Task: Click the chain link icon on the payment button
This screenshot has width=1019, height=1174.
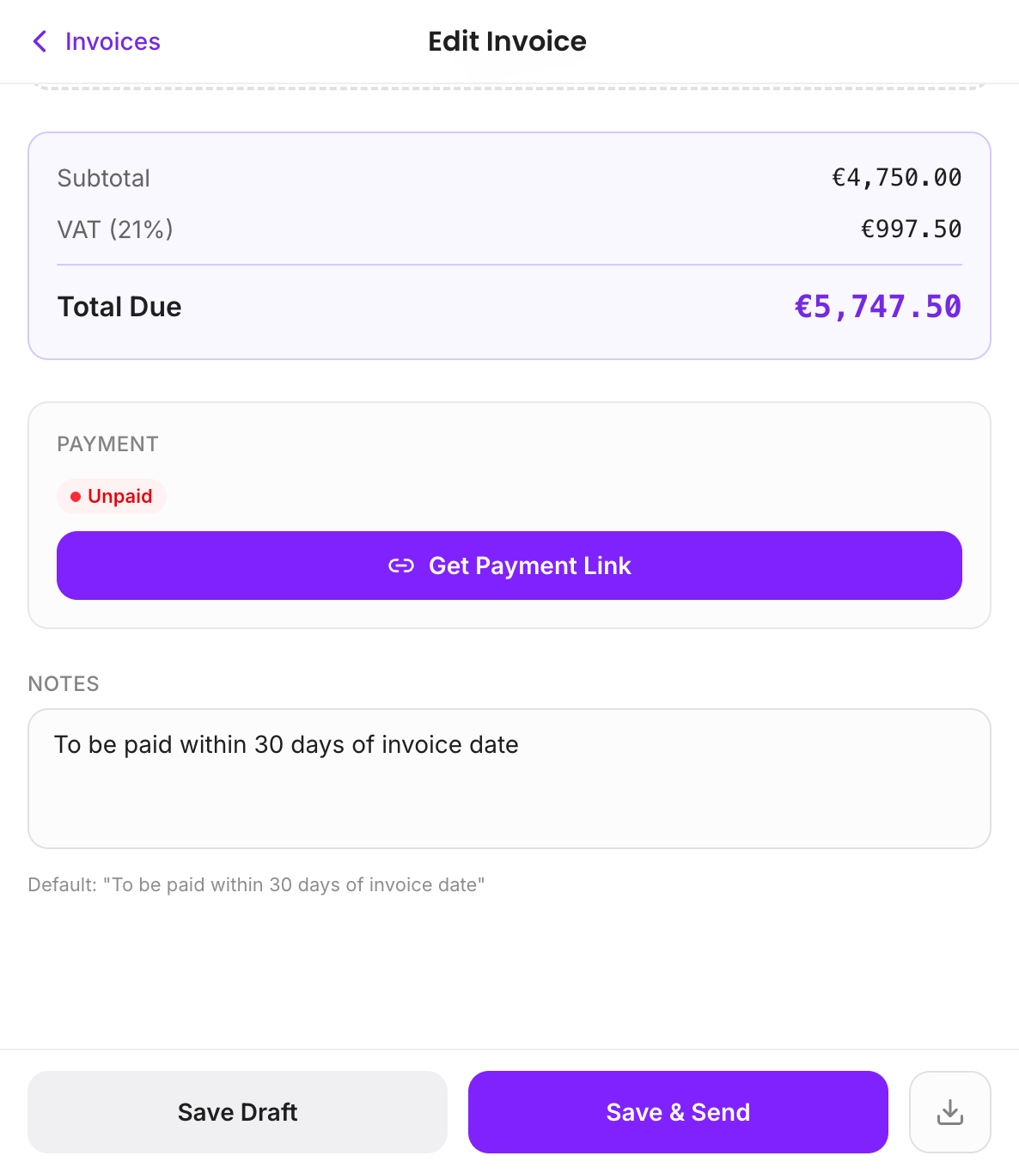Action: pos(401,566)
